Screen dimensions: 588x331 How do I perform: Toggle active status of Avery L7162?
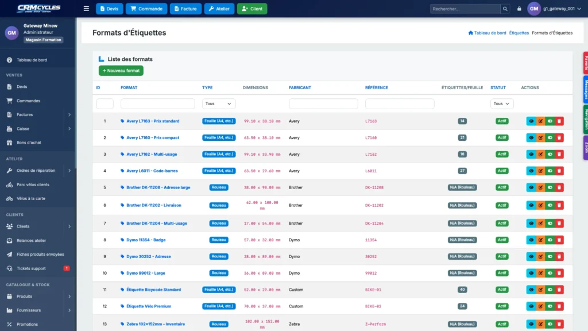(550, 154)
